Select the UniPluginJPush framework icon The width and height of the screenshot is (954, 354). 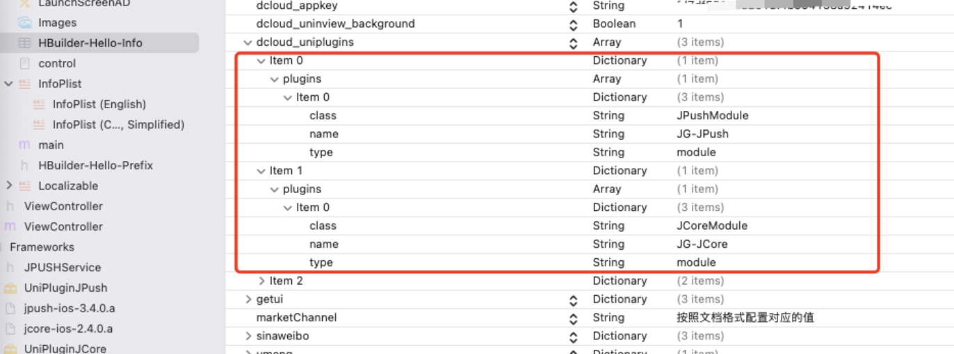[x=10, y=287]
